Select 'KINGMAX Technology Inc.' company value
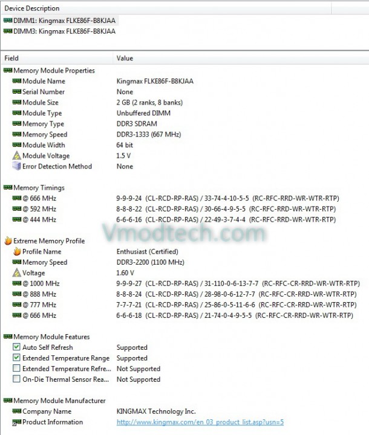Viewport: 369px width, 435px height. click(x=156, y=411)
